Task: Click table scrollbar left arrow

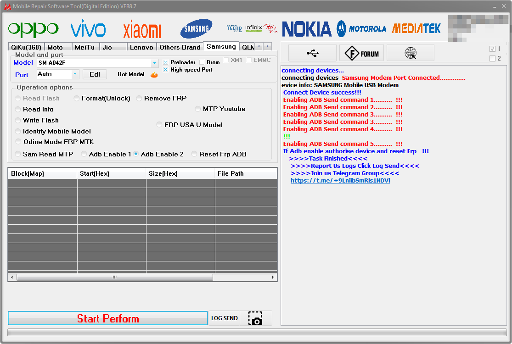Action: coord(12,277)
